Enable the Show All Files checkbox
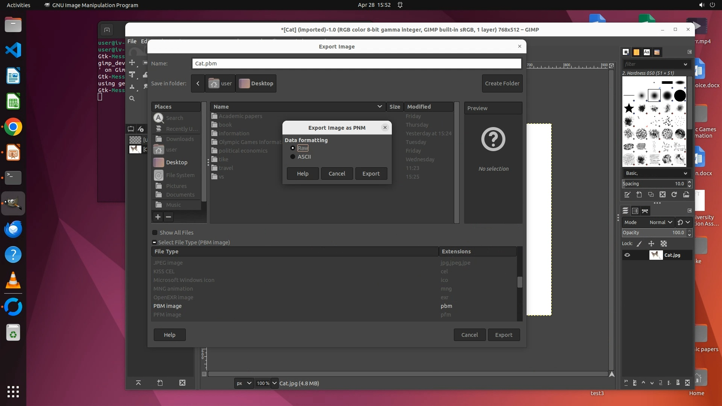The height and width of the screenshot is (406, 722). pos(155,233)
